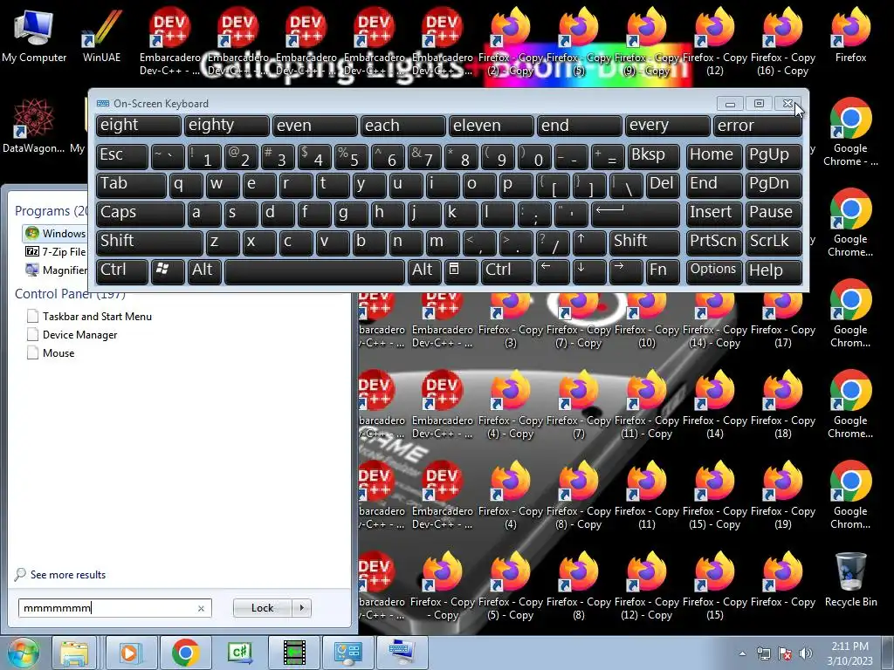Open Firefox - Copy (12) - Copy shortcut

coord(647,585)
